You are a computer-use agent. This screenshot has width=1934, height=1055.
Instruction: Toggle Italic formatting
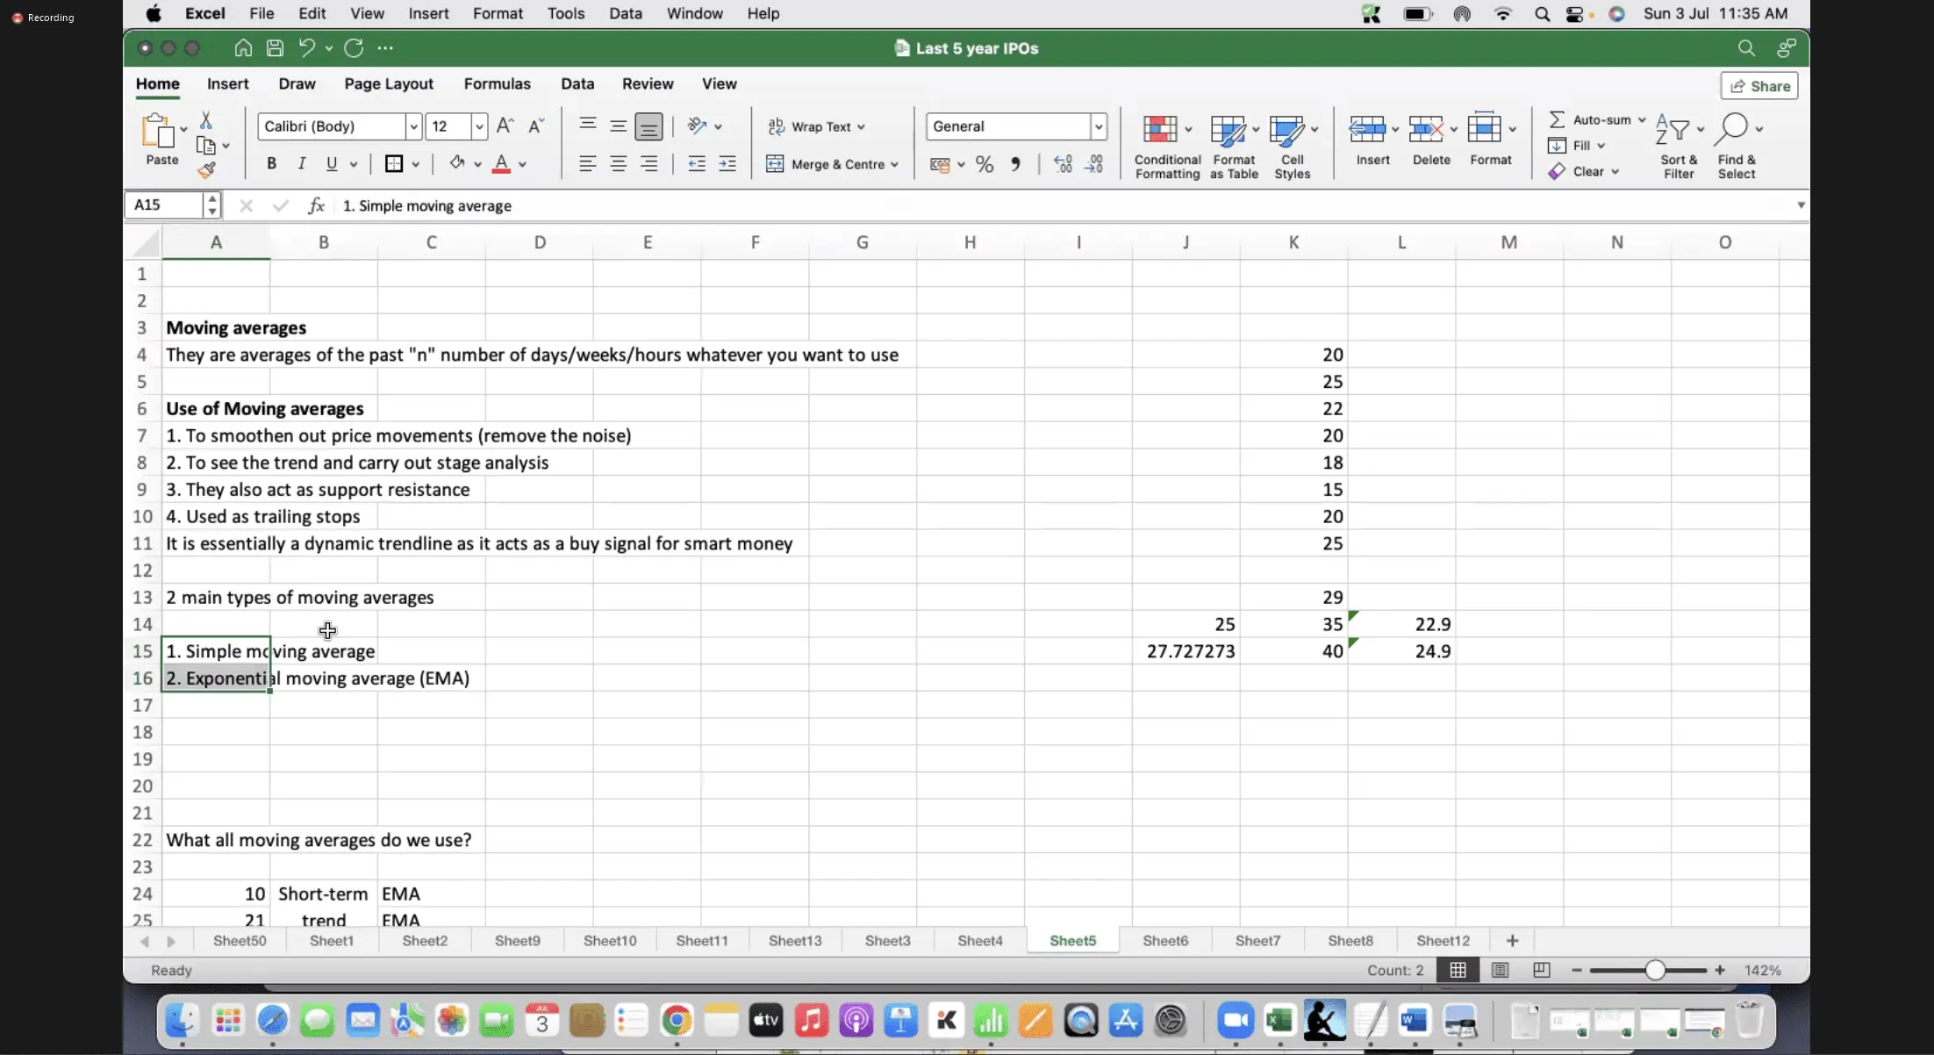(301, 164)
